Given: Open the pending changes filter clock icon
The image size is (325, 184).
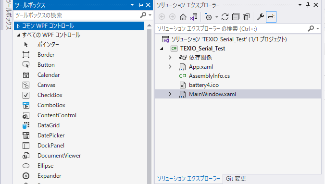Looking at the screenshot, I should (x=208, y=17).
